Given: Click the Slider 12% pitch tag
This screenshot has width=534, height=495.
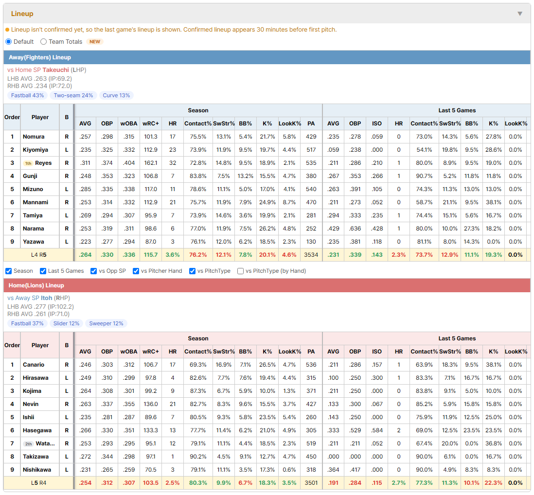Looking at the screenshot, I should coord(67,323).
